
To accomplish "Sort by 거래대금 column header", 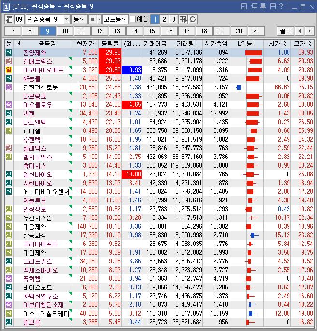I will pyautogui.click(x=155, y=43).
